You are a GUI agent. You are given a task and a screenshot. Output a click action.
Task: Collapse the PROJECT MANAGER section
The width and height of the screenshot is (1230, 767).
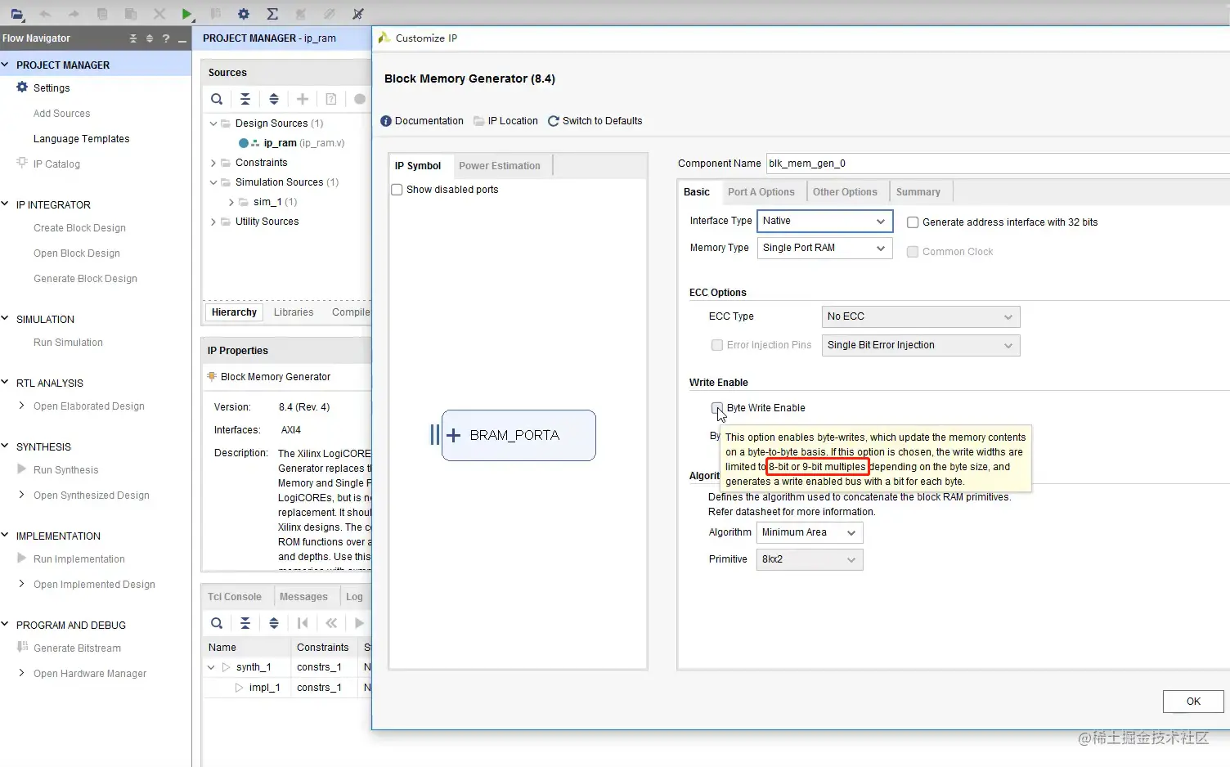coord(6,65)
